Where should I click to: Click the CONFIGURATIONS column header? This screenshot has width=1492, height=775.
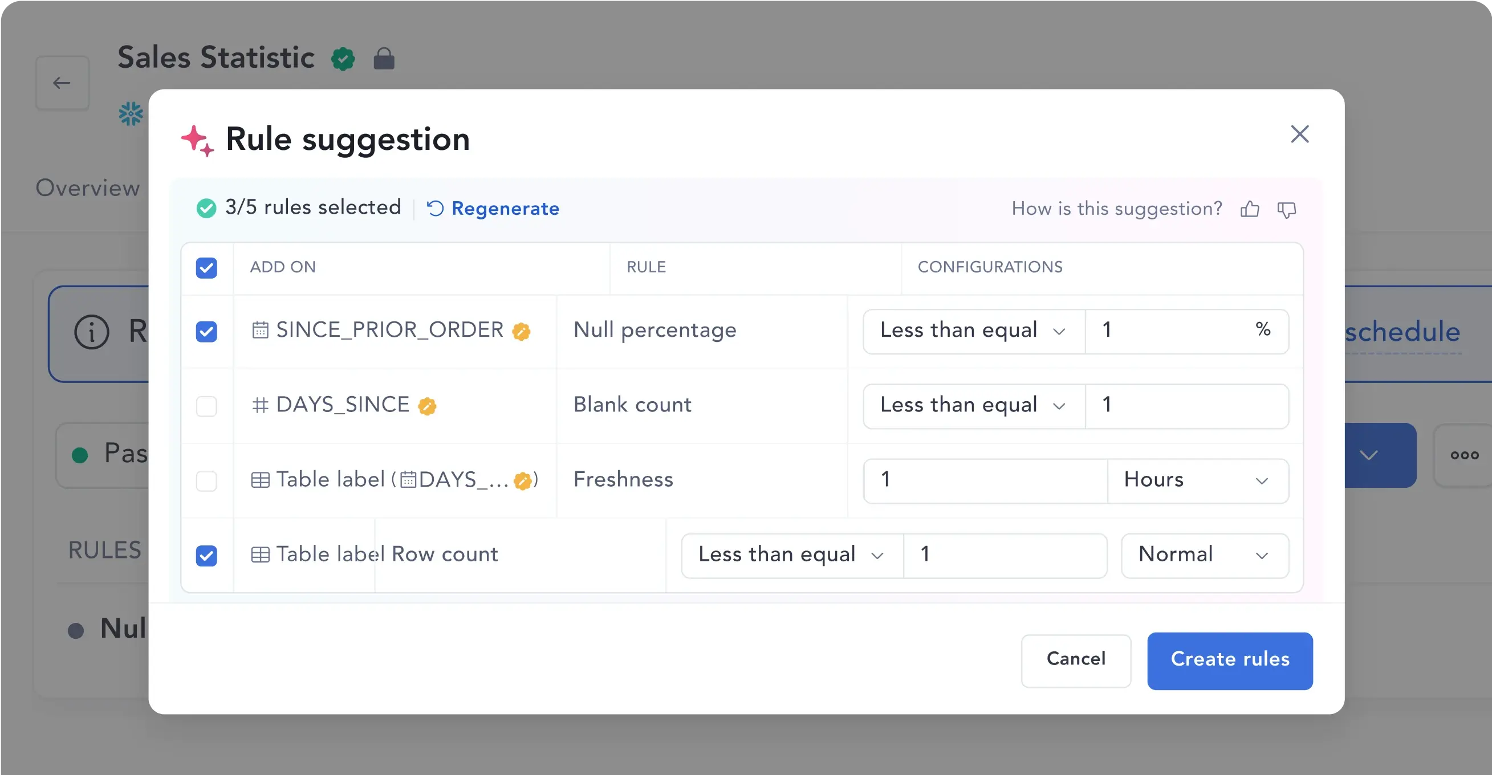tap(990, 267)
